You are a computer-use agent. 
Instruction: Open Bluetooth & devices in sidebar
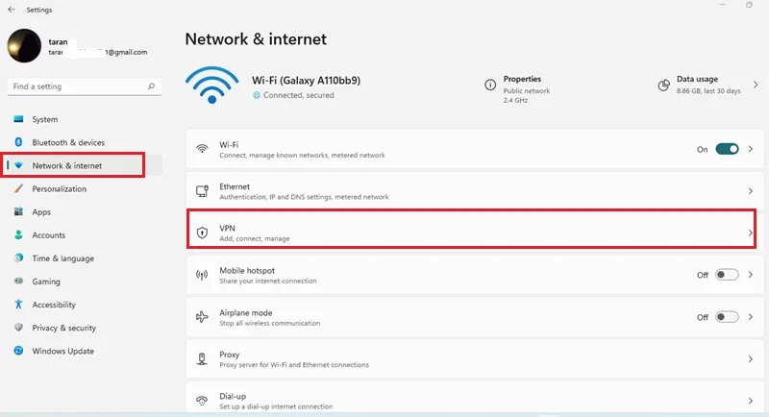point(68,142)
